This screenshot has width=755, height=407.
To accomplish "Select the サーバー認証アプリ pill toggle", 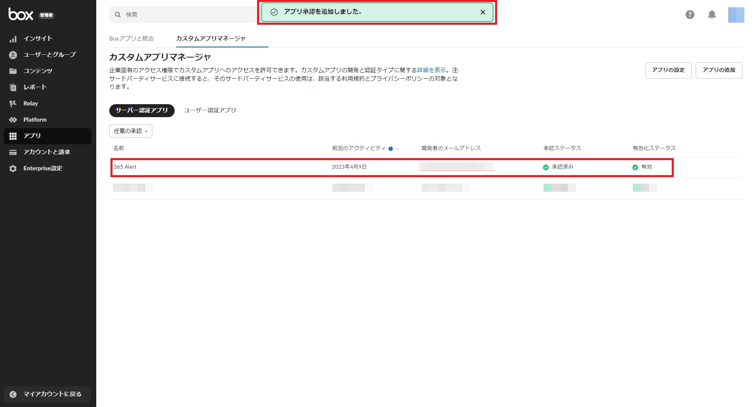I will click(x=141, y=110).
